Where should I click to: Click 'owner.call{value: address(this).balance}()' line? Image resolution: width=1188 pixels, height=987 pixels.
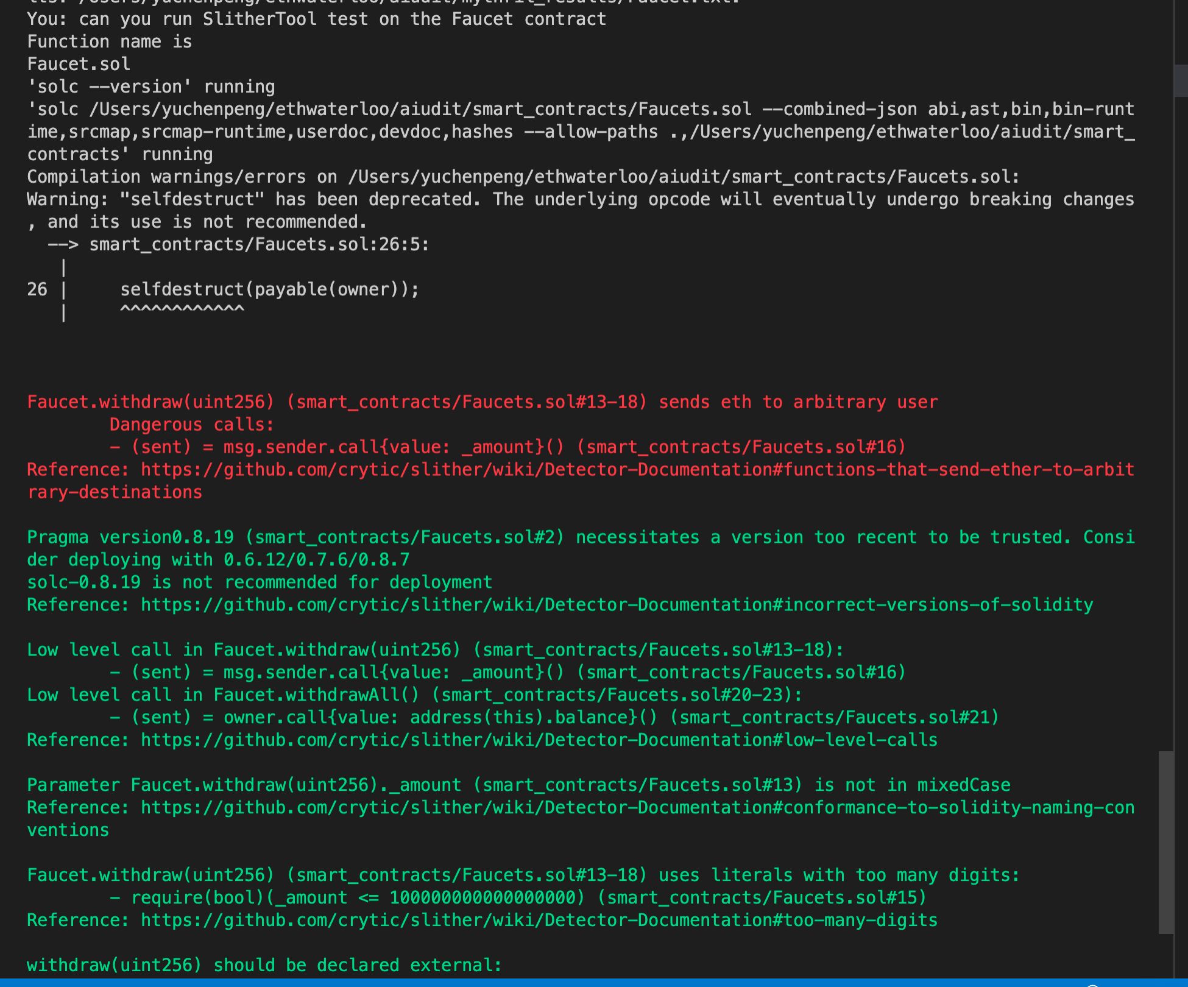(x=554, y=718)
